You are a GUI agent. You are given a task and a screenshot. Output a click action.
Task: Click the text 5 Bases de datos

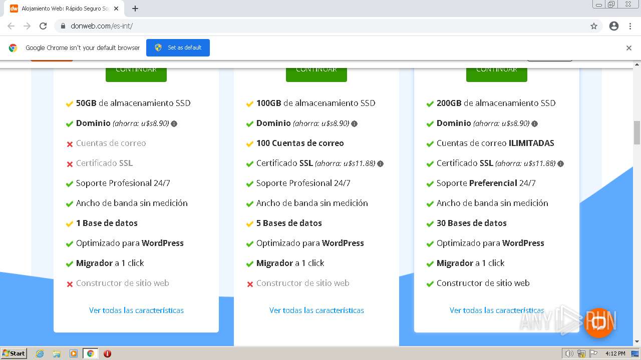click(x=289, y=223)
